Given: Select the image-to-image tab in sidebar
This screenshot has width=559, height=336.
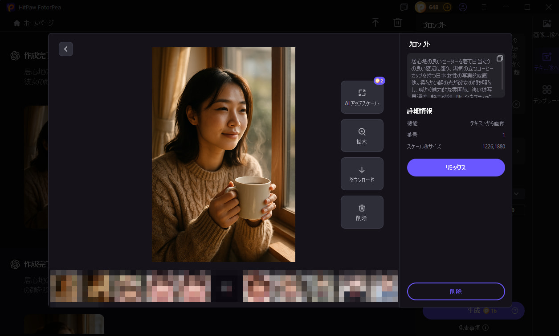Looking at the screenshot, I should [x=547, y=29].
